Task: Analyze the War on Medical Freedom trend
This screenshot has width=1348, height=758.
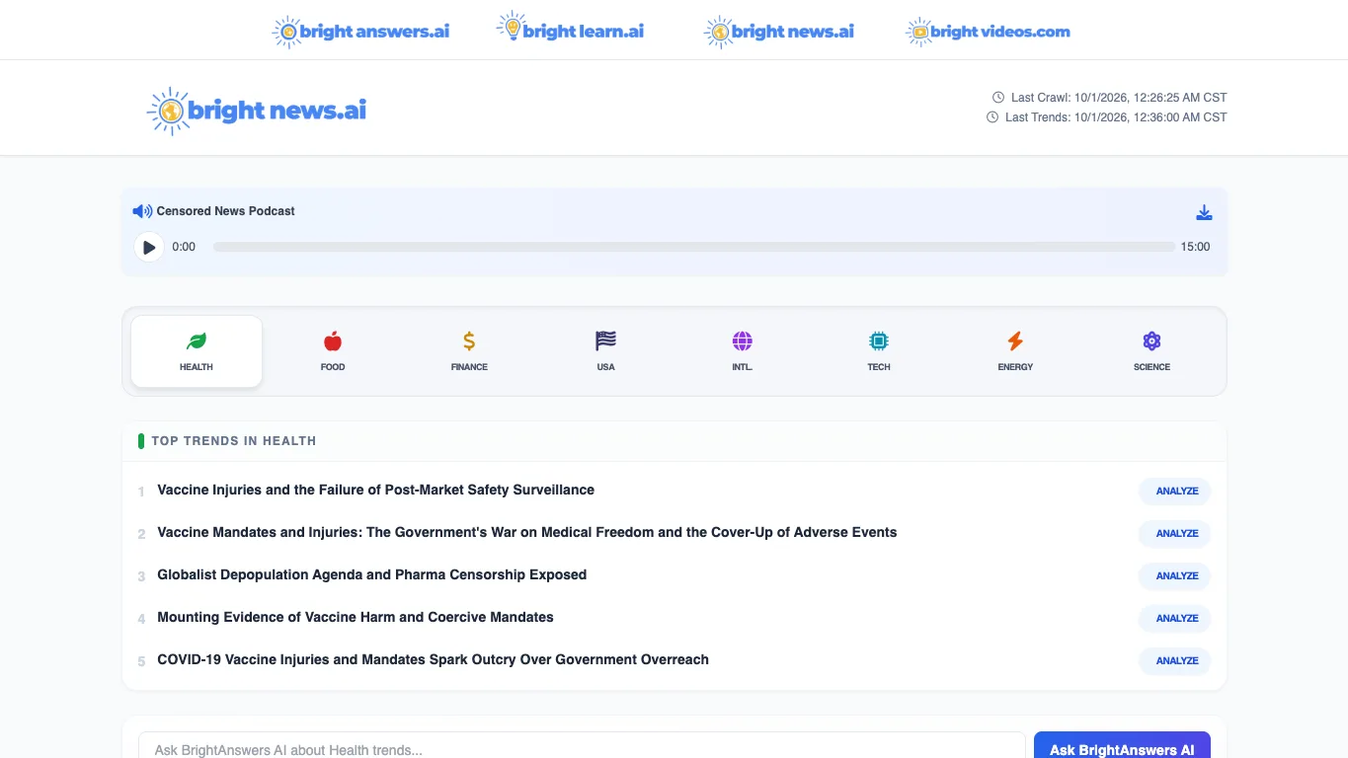Action: pos(1176,533)
